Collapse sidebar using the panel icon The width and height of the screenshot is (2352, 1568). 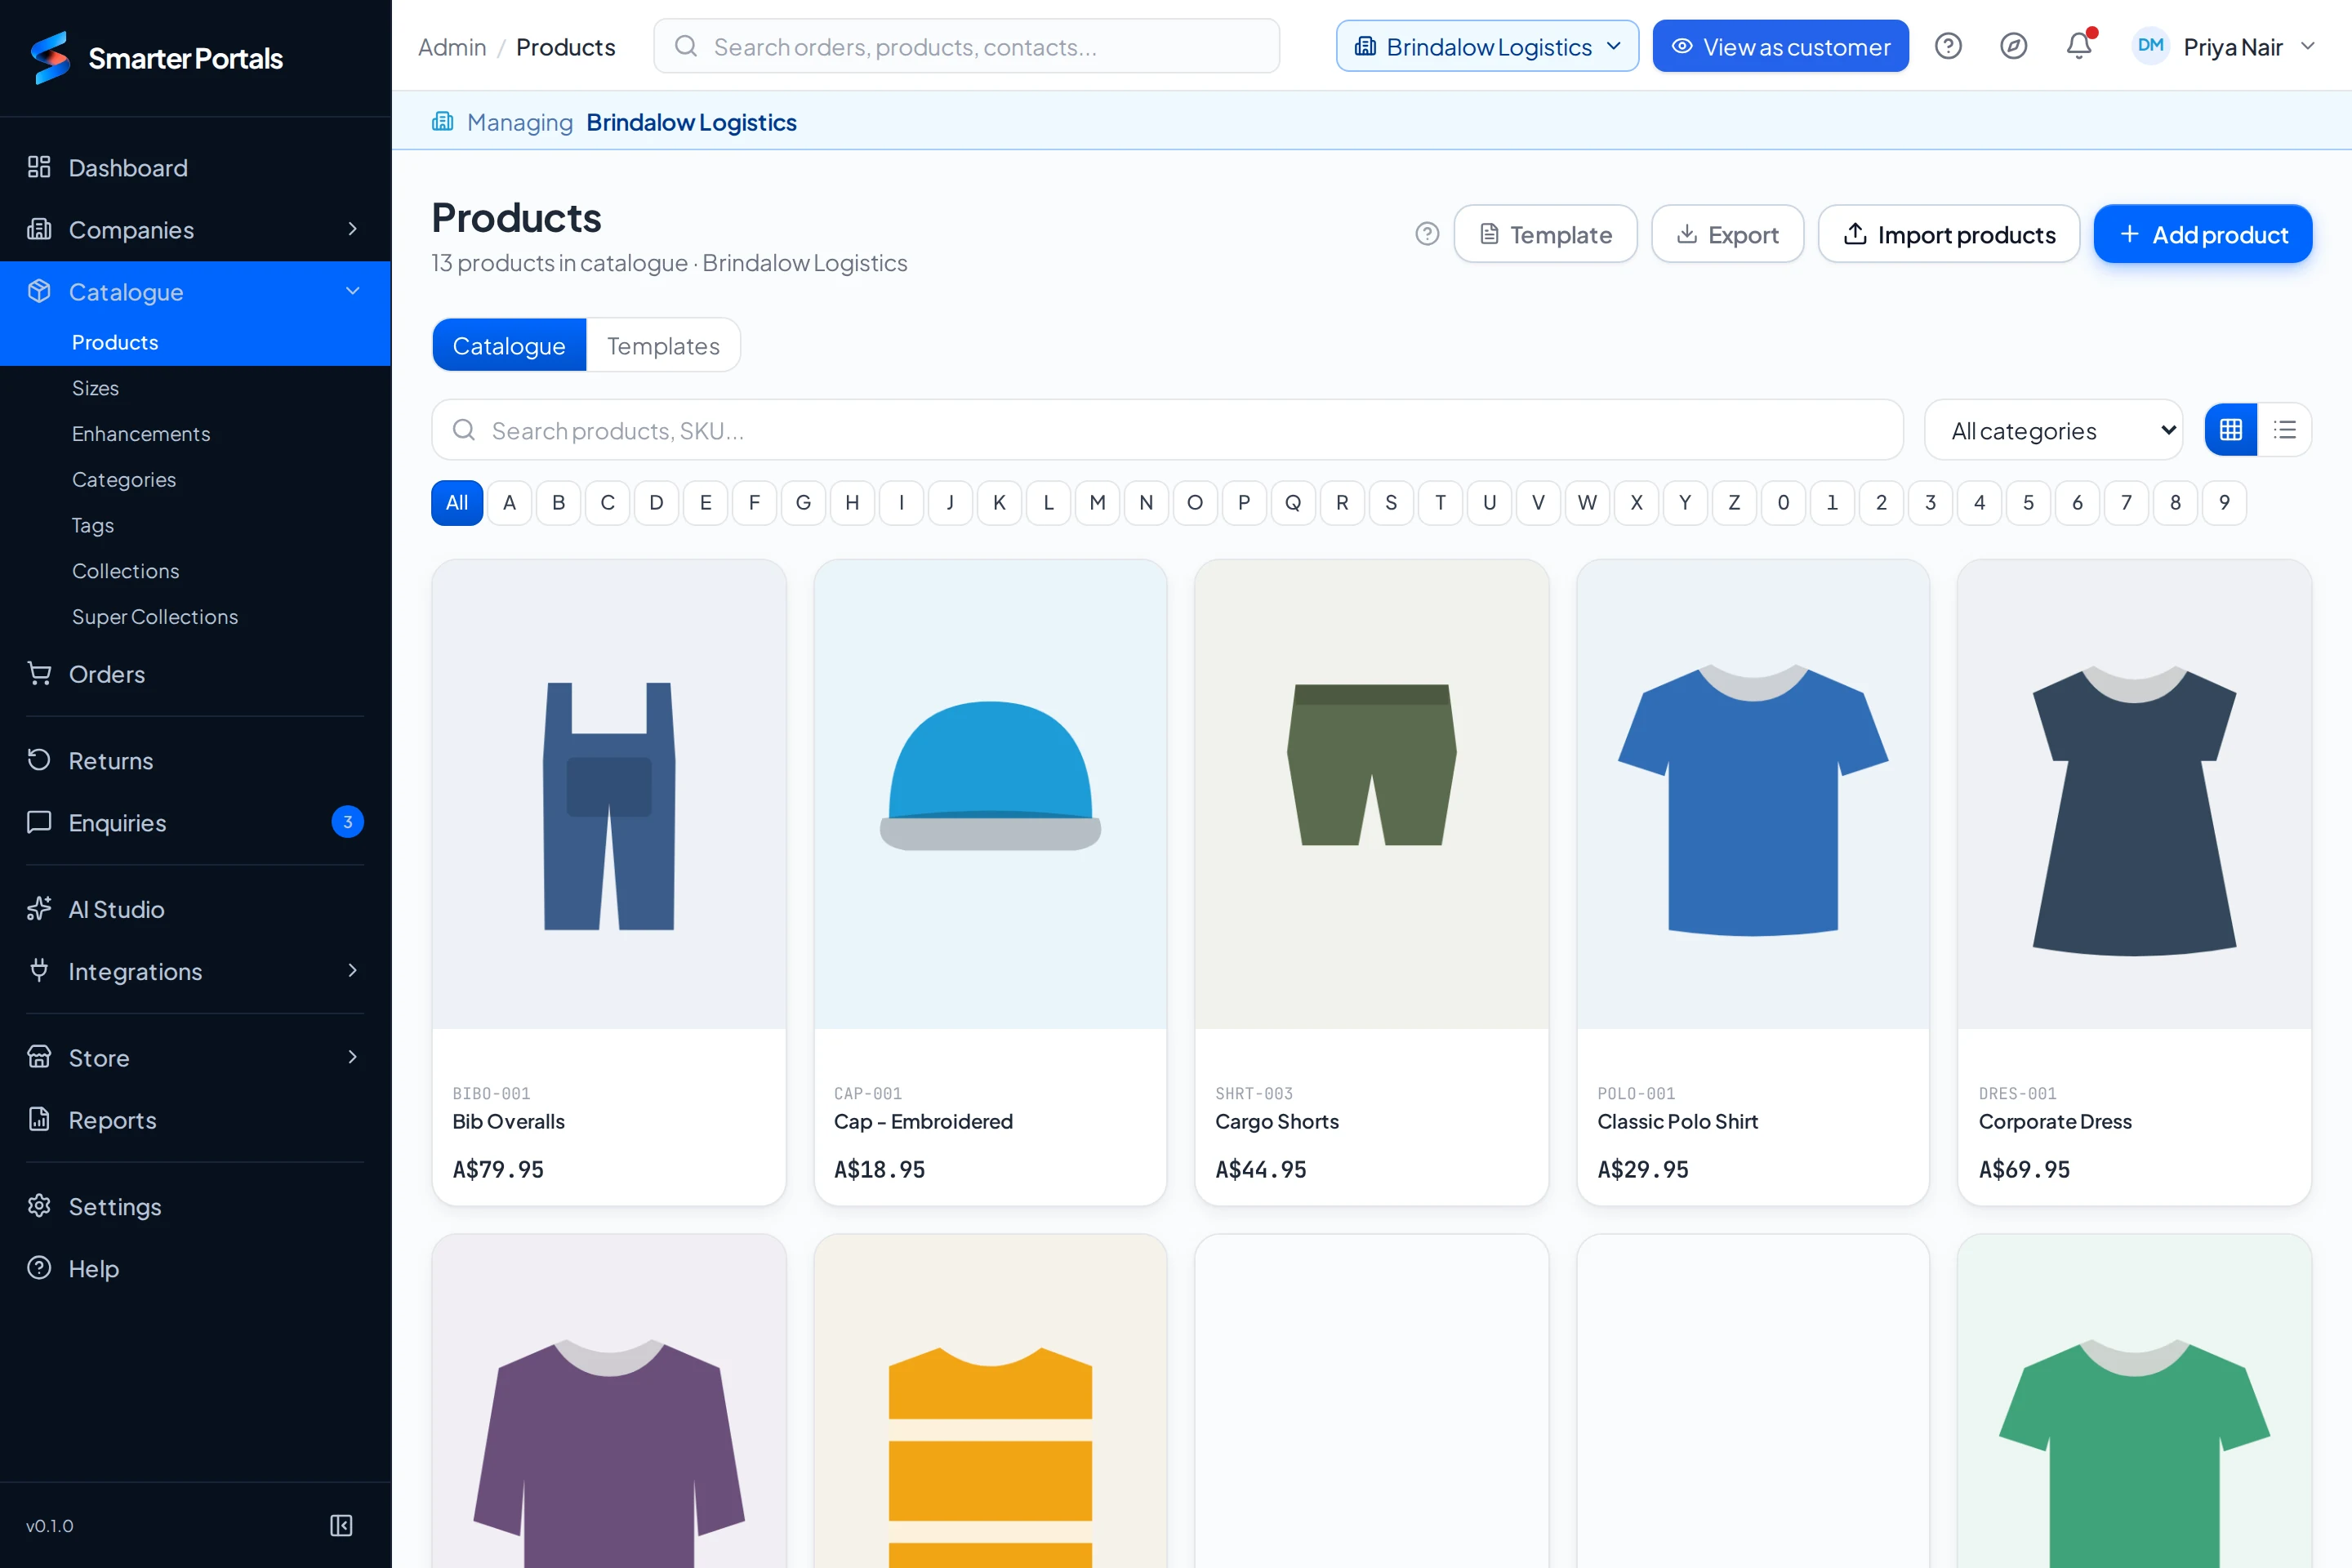[x=341, y=1525]
